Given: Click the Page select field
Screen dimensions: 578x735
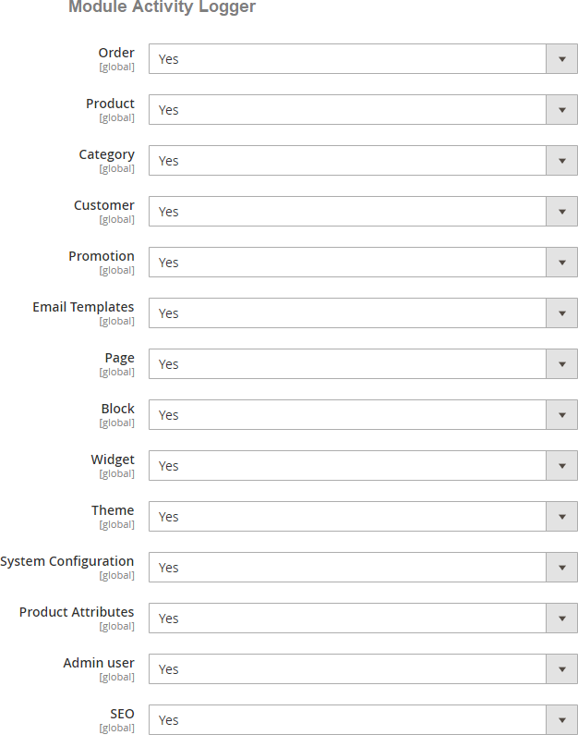Looking at the screenshot, I should pyautogui.click(x=362, y=364).
